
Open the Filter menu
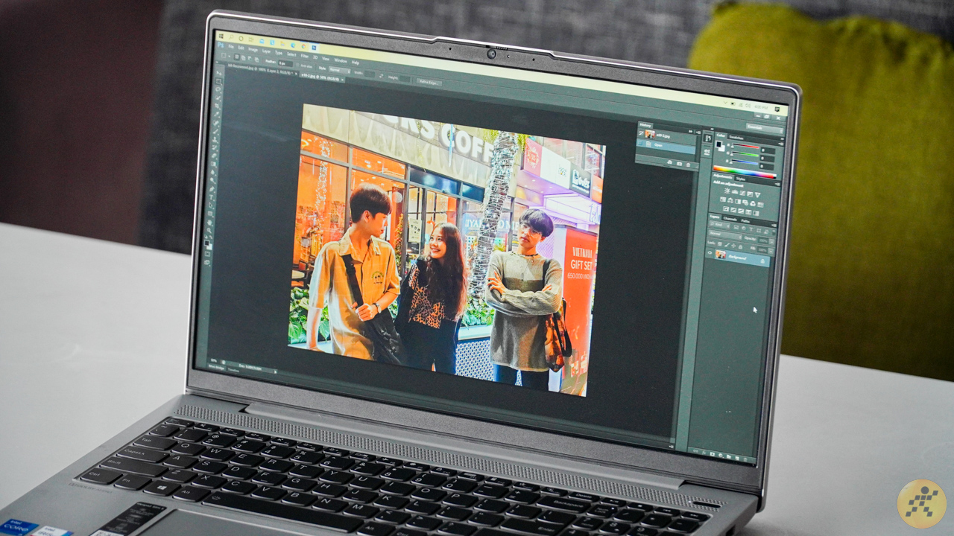tap(304, 56)
